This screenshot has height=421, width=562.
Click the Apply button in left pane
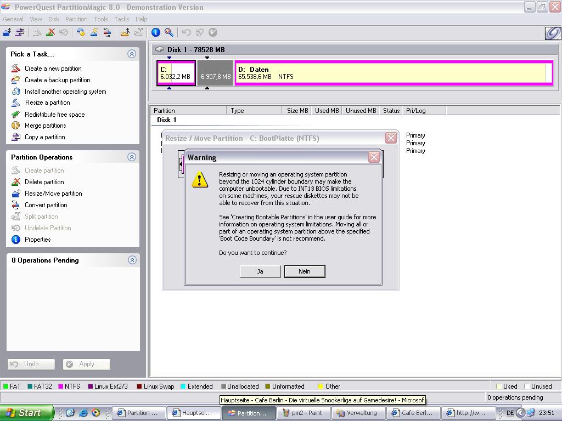(86, 364)
